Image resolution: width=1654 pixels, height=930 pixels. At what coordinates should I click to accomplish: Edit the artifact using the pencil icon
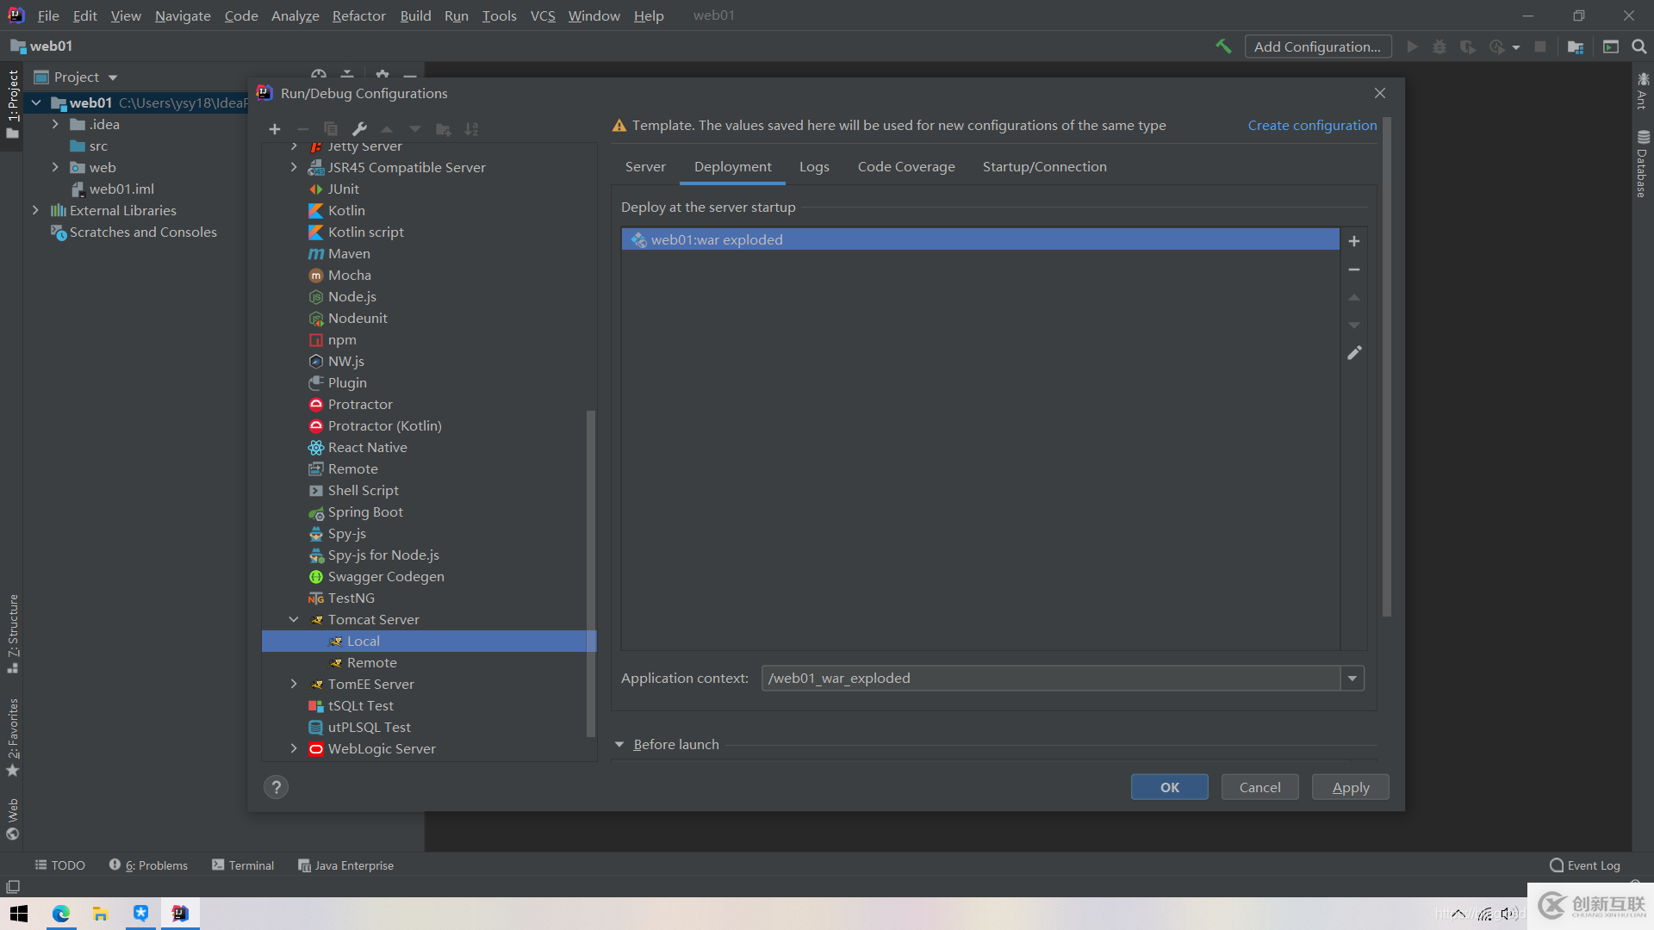pos(1354,353)
